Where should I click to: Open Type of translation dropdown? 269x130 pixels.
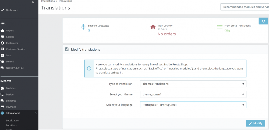pos(193,84)
